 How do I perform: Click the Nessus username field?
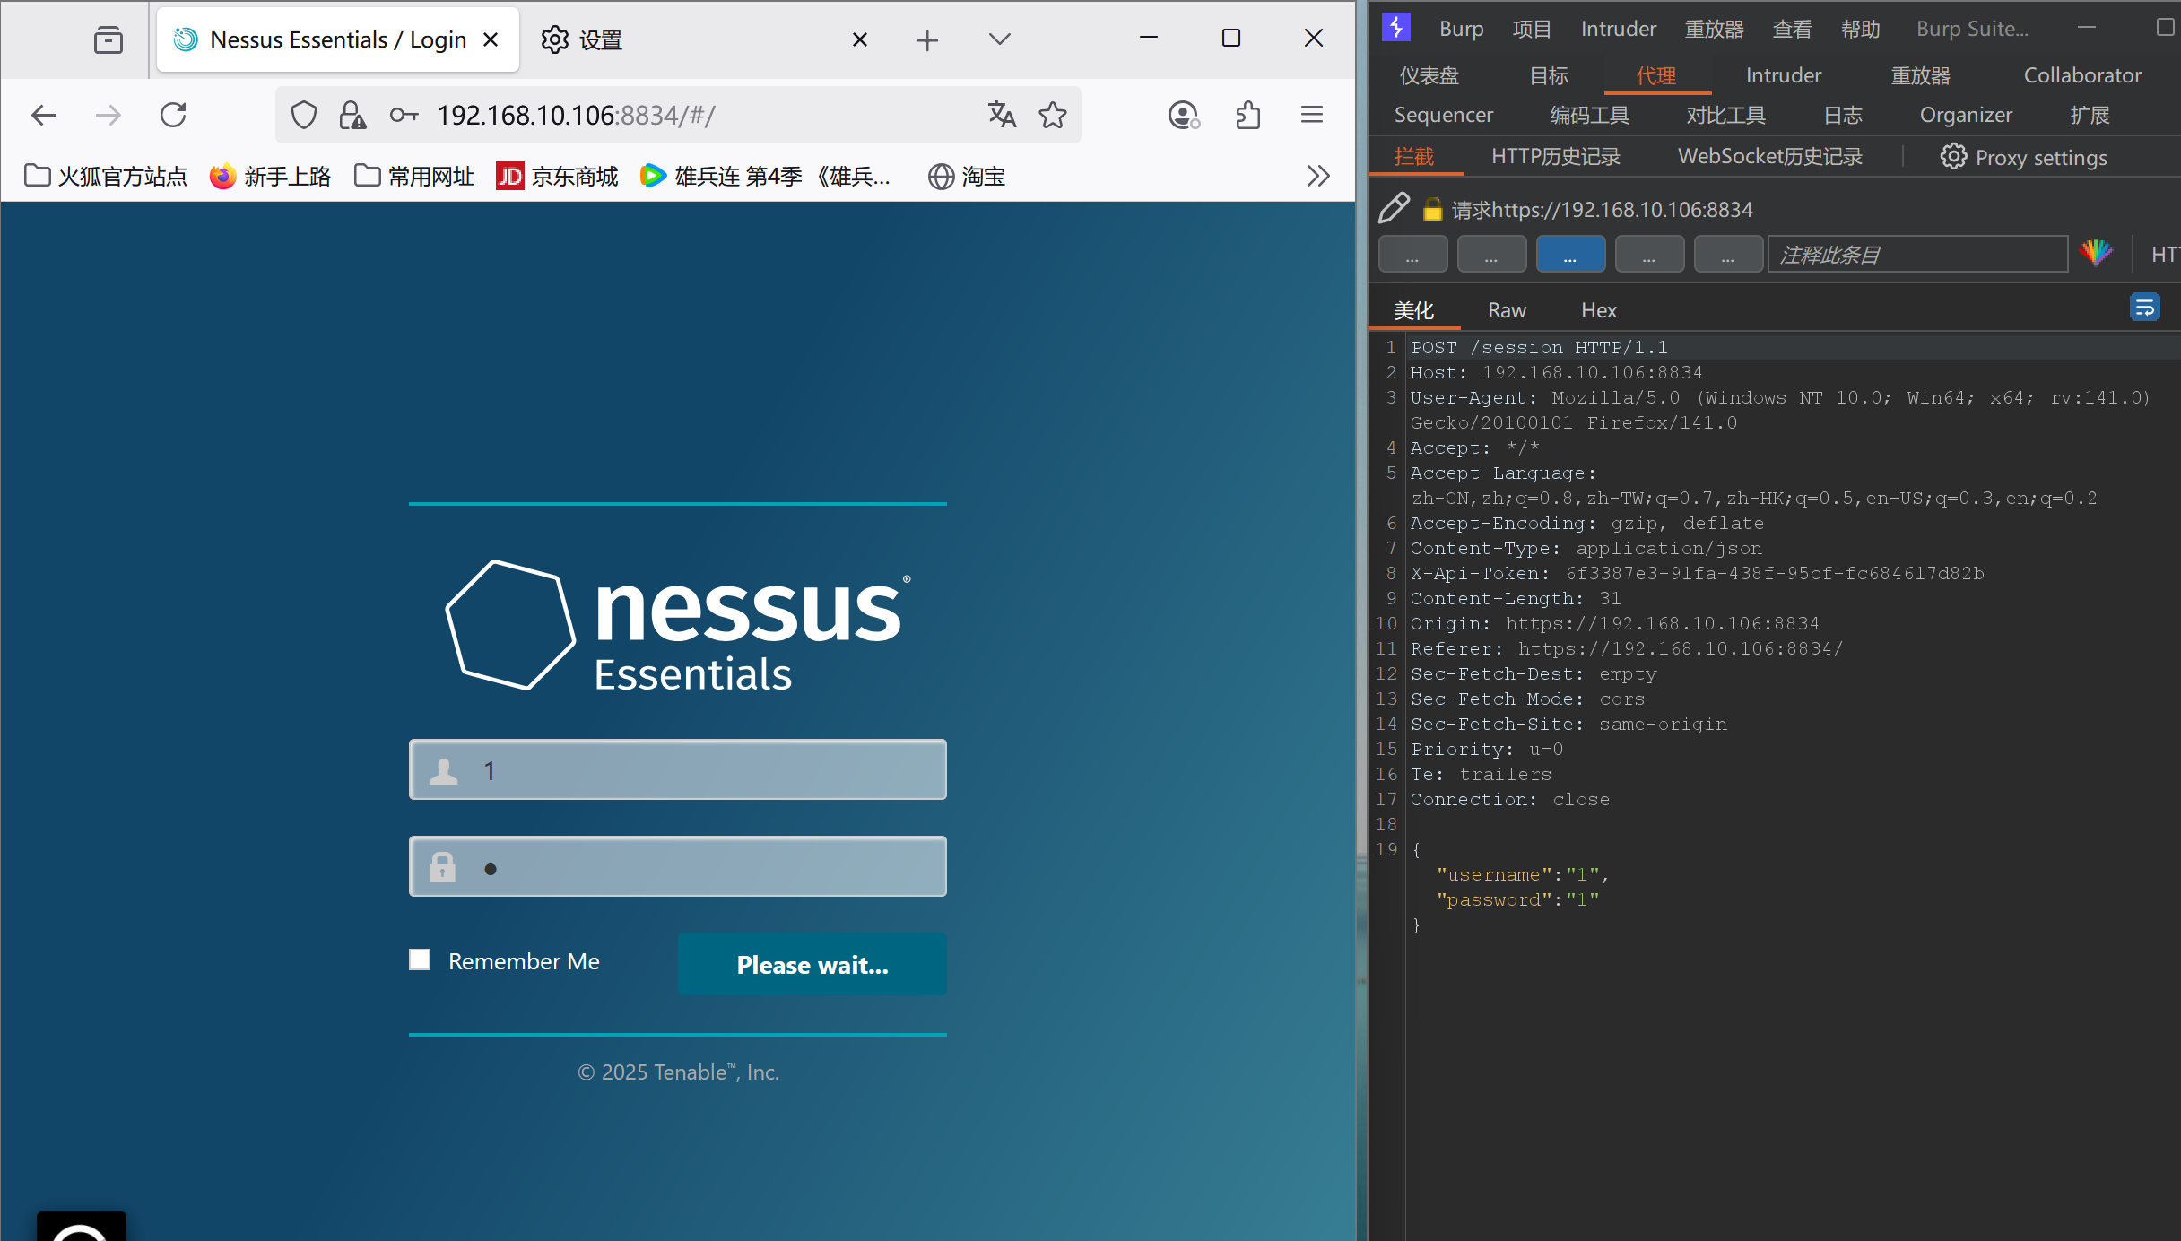677,769
